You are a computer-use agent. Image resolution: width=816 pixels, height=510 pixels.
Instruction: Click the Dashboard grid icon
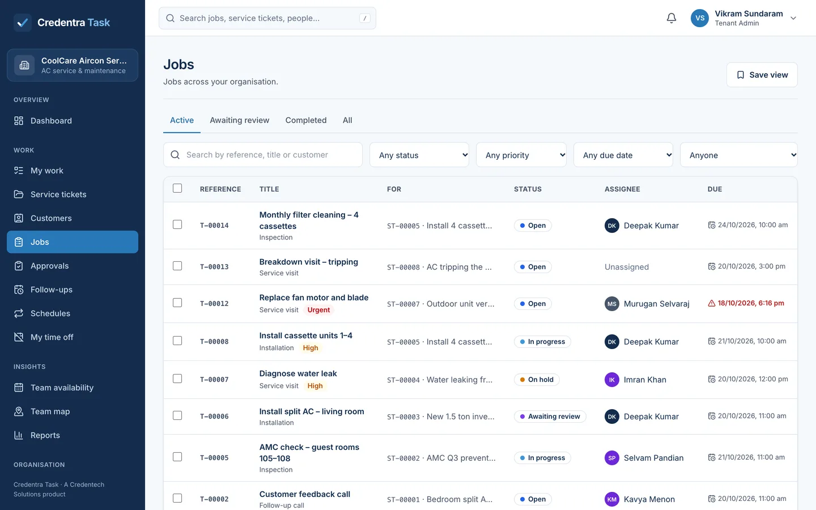tap(19, 121)
